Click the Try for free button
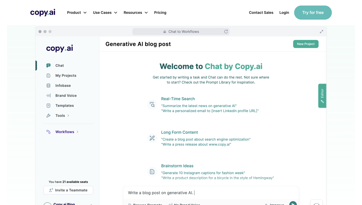This screenshot has width=362, height=205. click(x=313, y=13)
